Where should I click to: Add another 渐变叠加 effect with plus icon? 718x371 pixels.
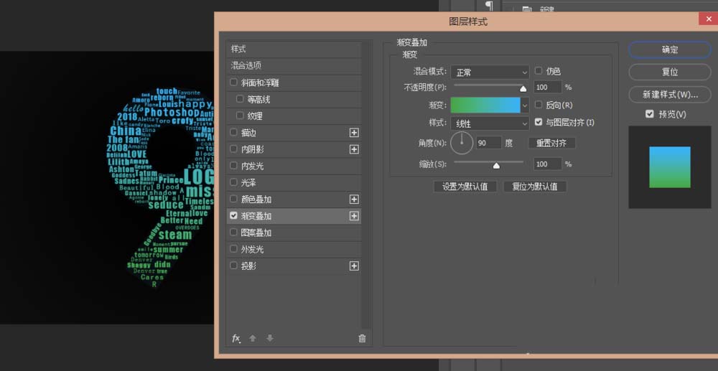[354, 216]
